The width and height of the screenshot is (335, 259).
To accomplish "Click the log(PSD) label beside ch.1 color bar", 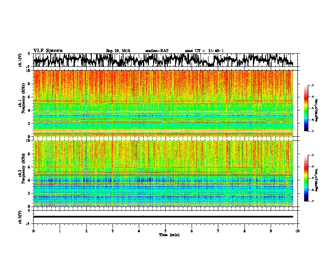I will pos(317,110).
